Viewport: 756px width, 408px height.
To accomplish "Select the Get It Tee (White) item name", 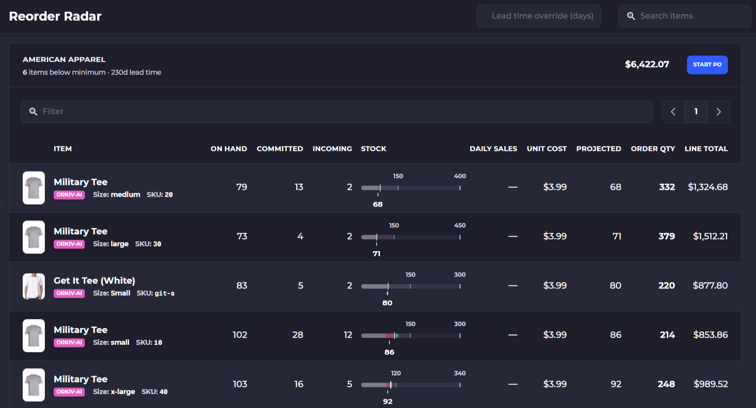I will [x=94, y=281].
